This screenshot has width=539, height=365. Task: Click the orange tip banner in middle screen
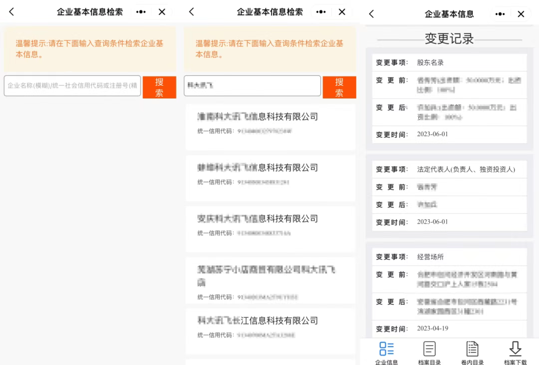[x=270, y=49]
